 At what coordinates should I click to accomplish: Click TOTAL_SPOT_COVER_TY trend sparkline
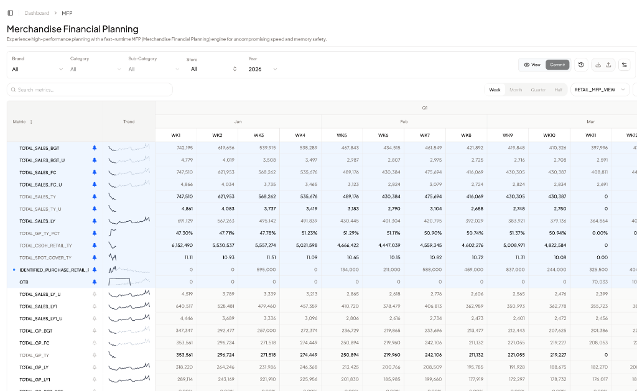pos(113,257)
